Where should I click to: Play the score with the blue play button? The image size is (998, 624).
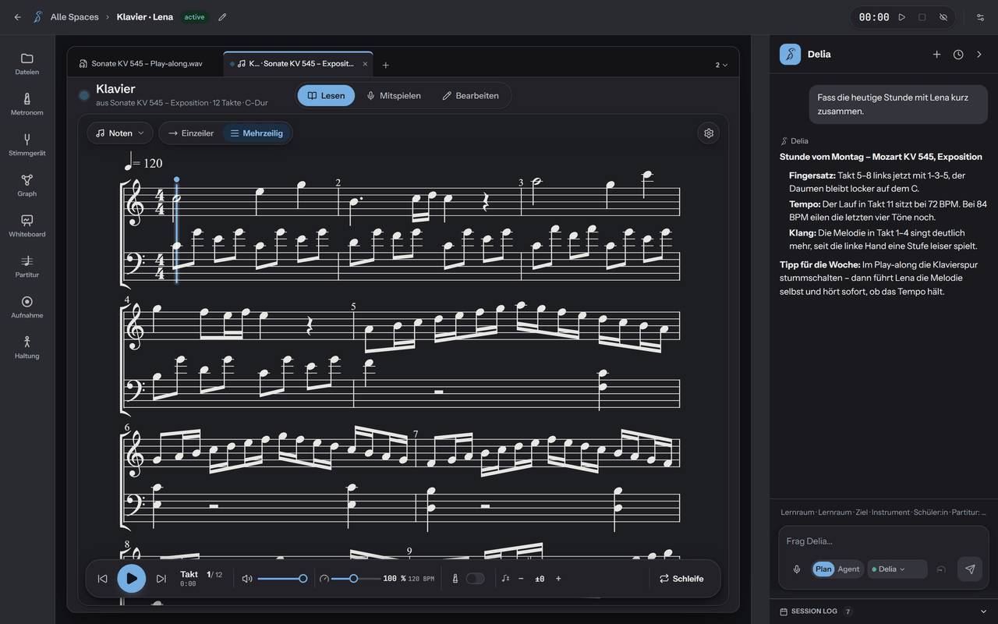tap(132, 579)
